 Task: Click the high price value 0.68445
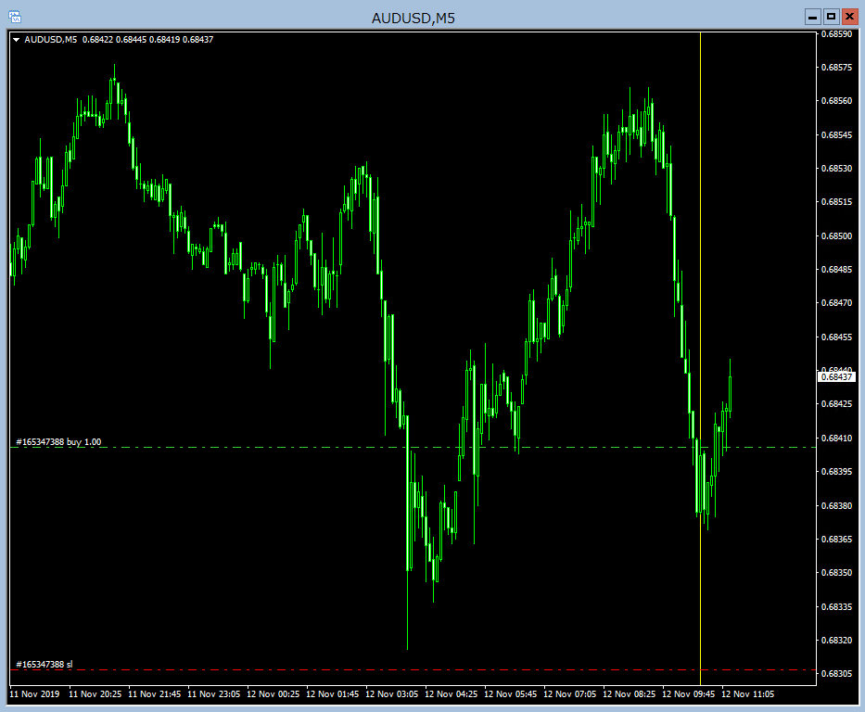click(x=132, y=40)
